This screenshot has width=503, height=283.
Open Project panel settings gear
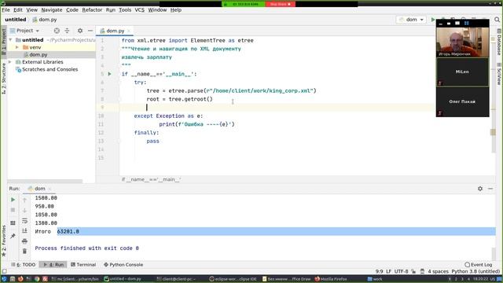[x=80, y=31]
